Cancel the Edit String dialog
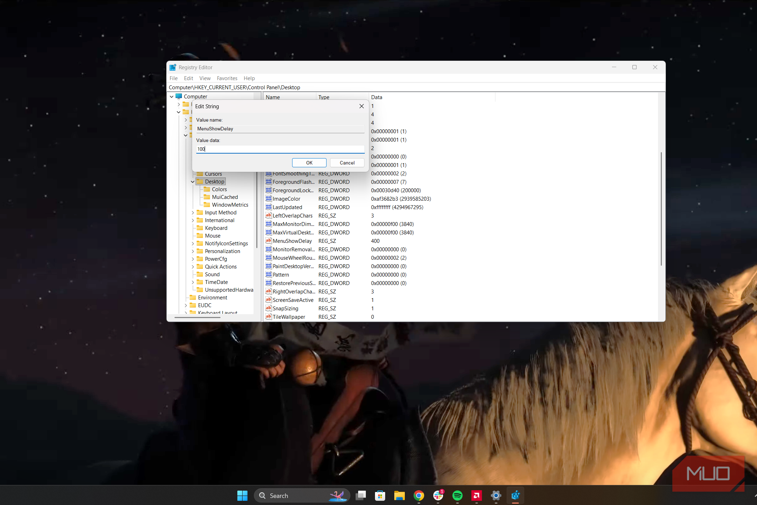The image size is (757, 505). 347,163
